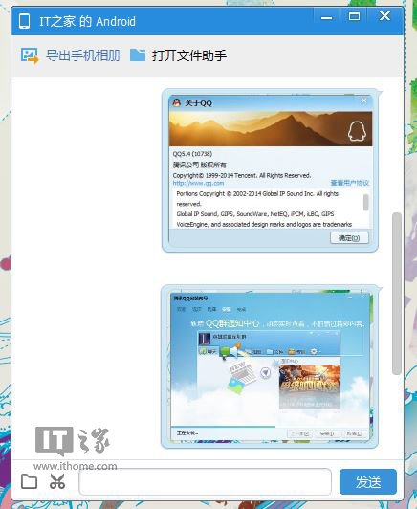Click the scissors screenshot icon
Screen dimensions: 417x509
pyautogui.click(x=57, y=481)
